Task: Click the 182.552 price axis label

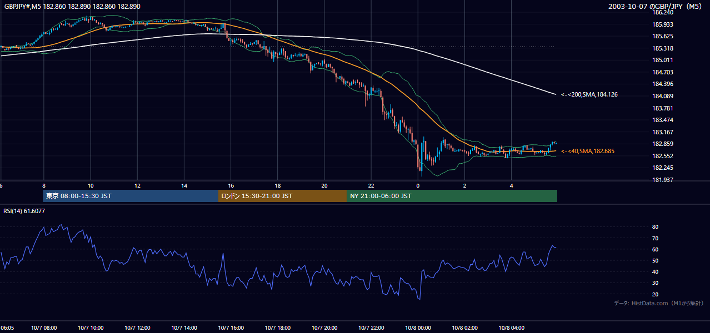Action: point(662,156)
